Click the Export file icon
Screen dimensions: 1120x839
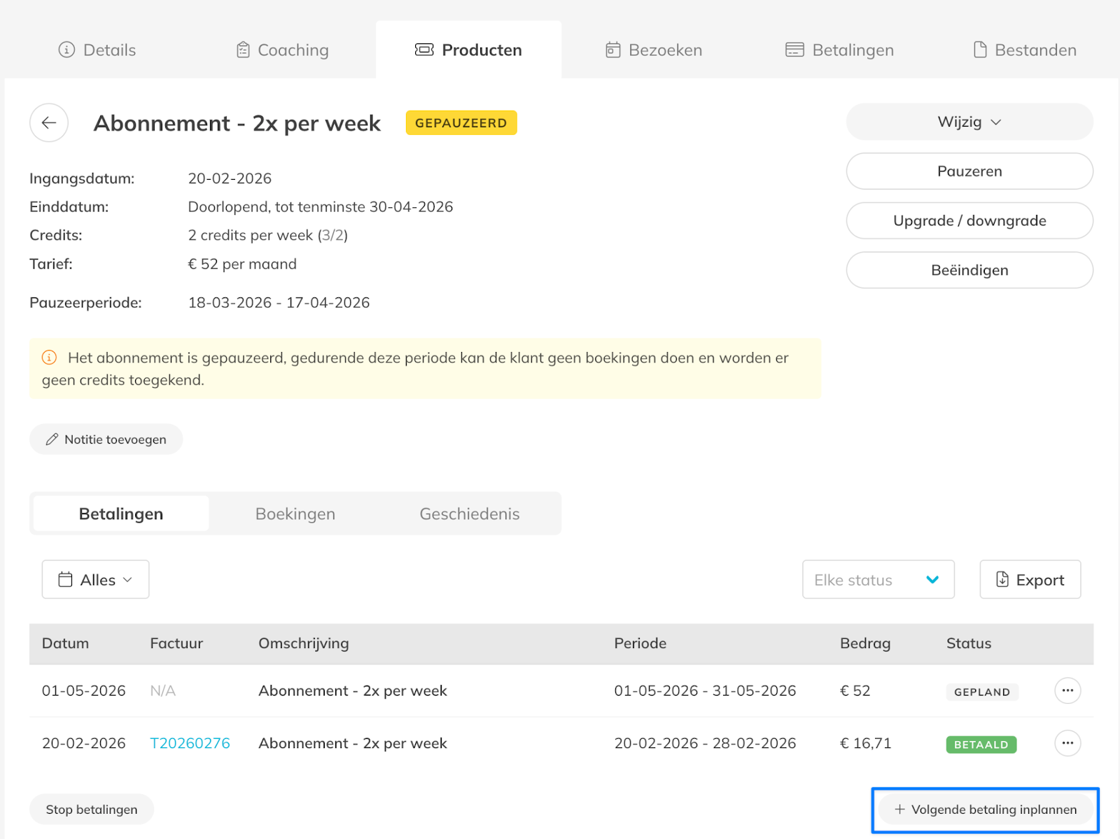1002,579
